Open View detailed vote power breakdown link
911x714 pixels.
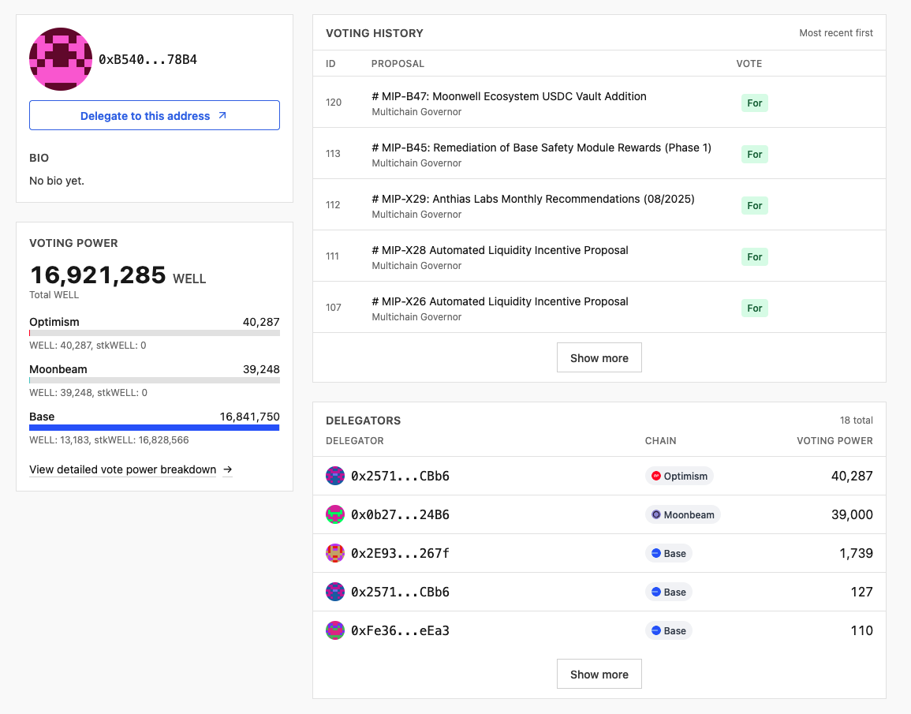[x=123, y=469]
